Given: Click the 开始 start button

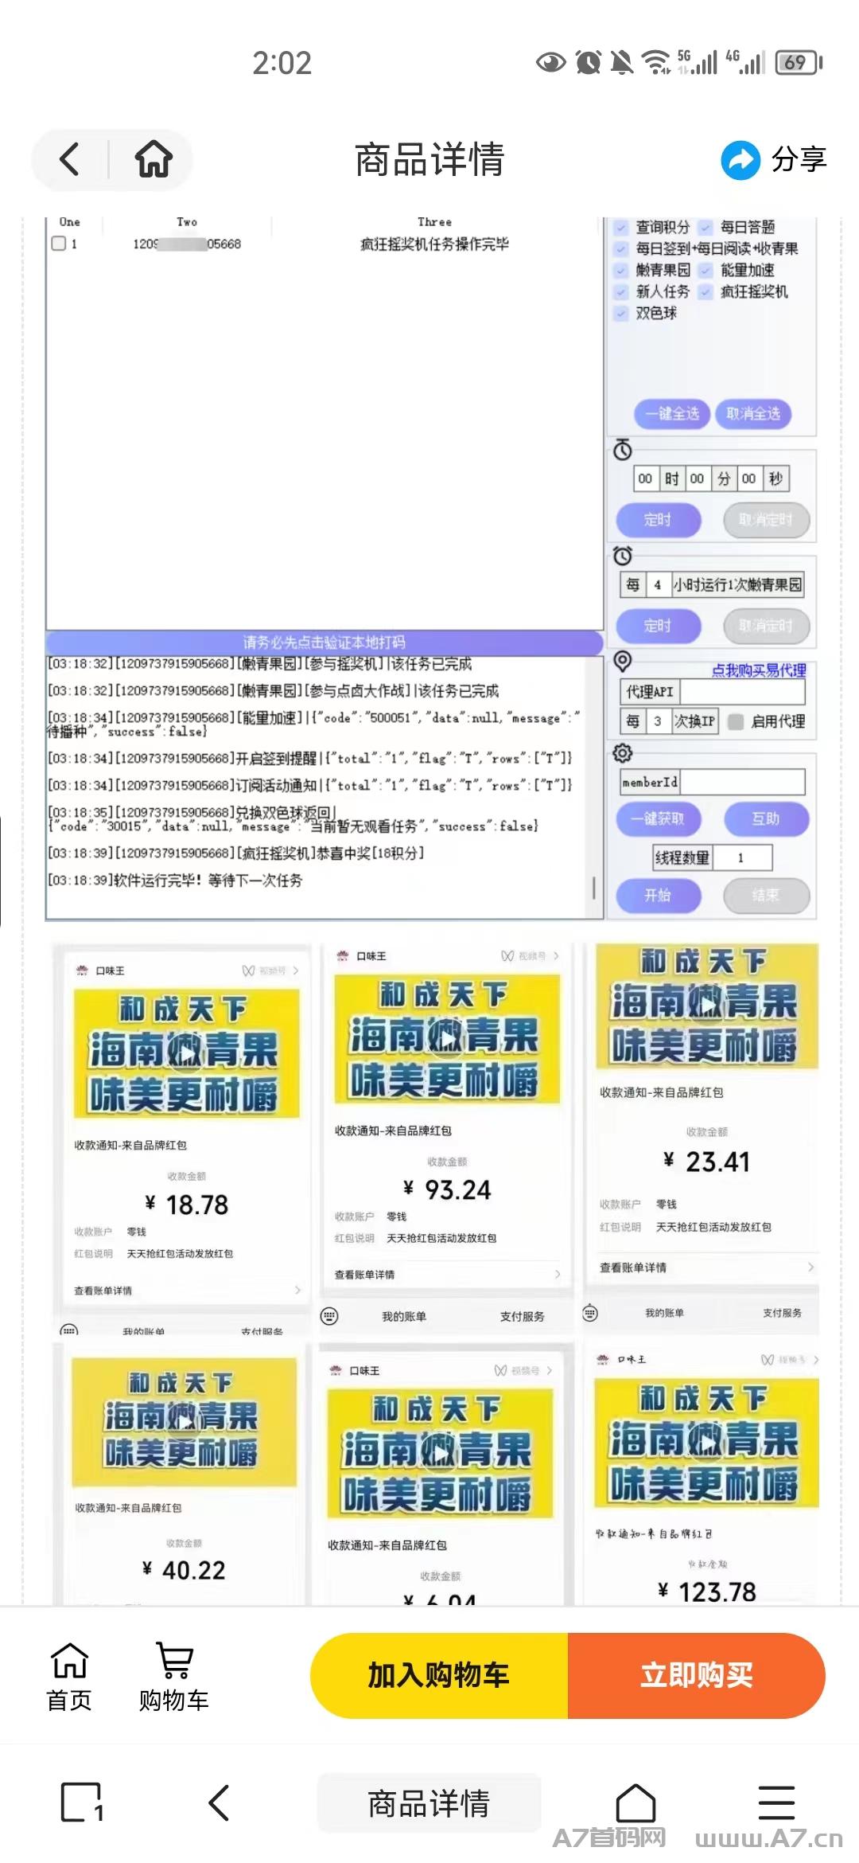Looking at the screenshot, I should pos(659,896).
